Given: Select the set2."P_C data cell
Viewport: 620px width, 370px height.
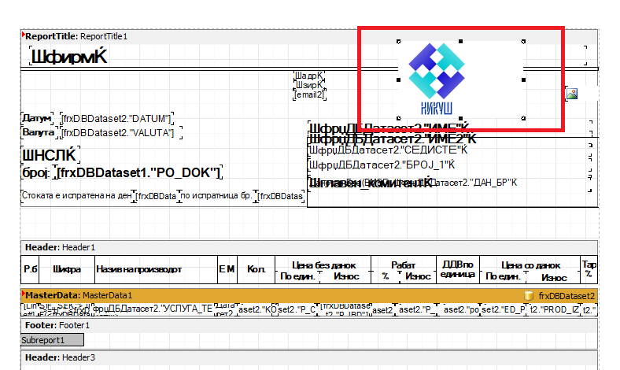Looking at the screenshot, I should tap(297, 309).
